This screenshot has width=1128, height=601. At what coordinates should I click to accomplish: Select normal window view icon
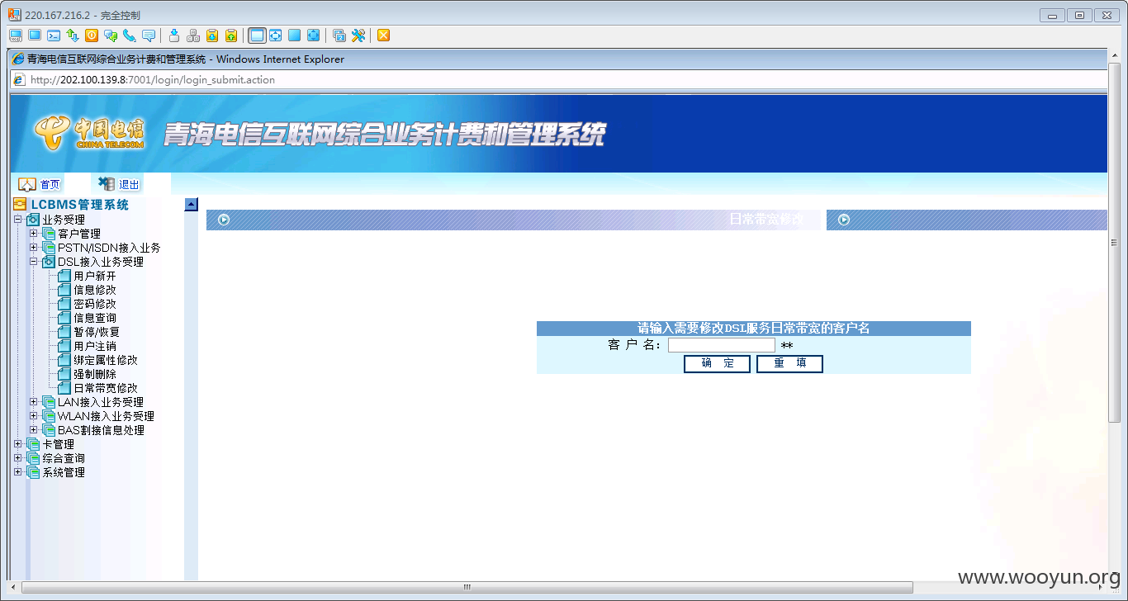[x=256, y=35]
